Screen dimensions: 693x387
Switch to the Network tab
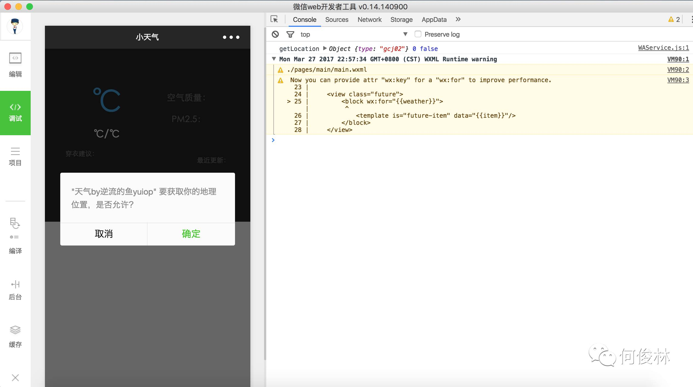pyautogui.click(x=369, y=20)
